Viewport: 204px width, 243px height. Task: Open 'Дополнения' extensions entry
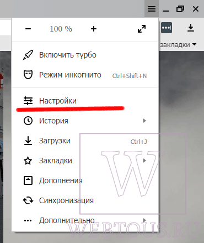pyautogui.click(x=61, y=180)
